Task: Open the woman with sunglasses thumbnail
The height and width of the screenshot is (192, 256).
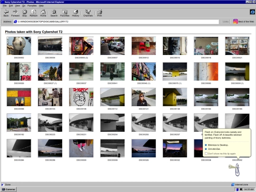Action: click(x=144, y=97)
